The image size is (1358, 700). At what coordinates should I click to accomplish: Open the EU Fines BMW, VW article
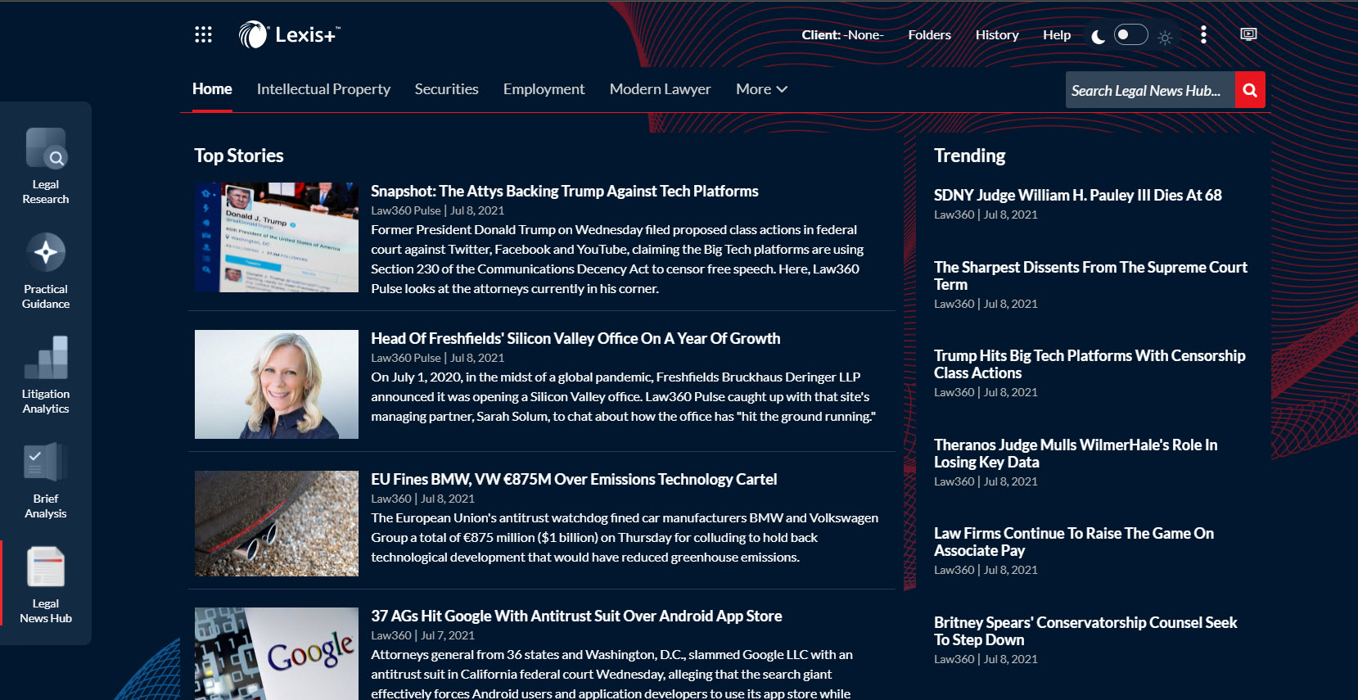point(573,480)
